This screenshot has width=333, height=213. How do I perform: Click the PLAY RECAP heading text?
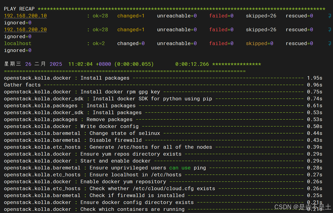(19, 9)
